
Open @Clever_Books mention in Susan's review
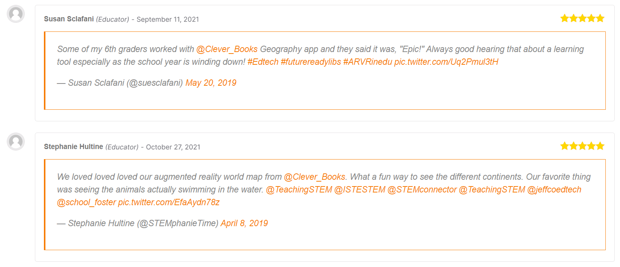(x=227, y=49)
